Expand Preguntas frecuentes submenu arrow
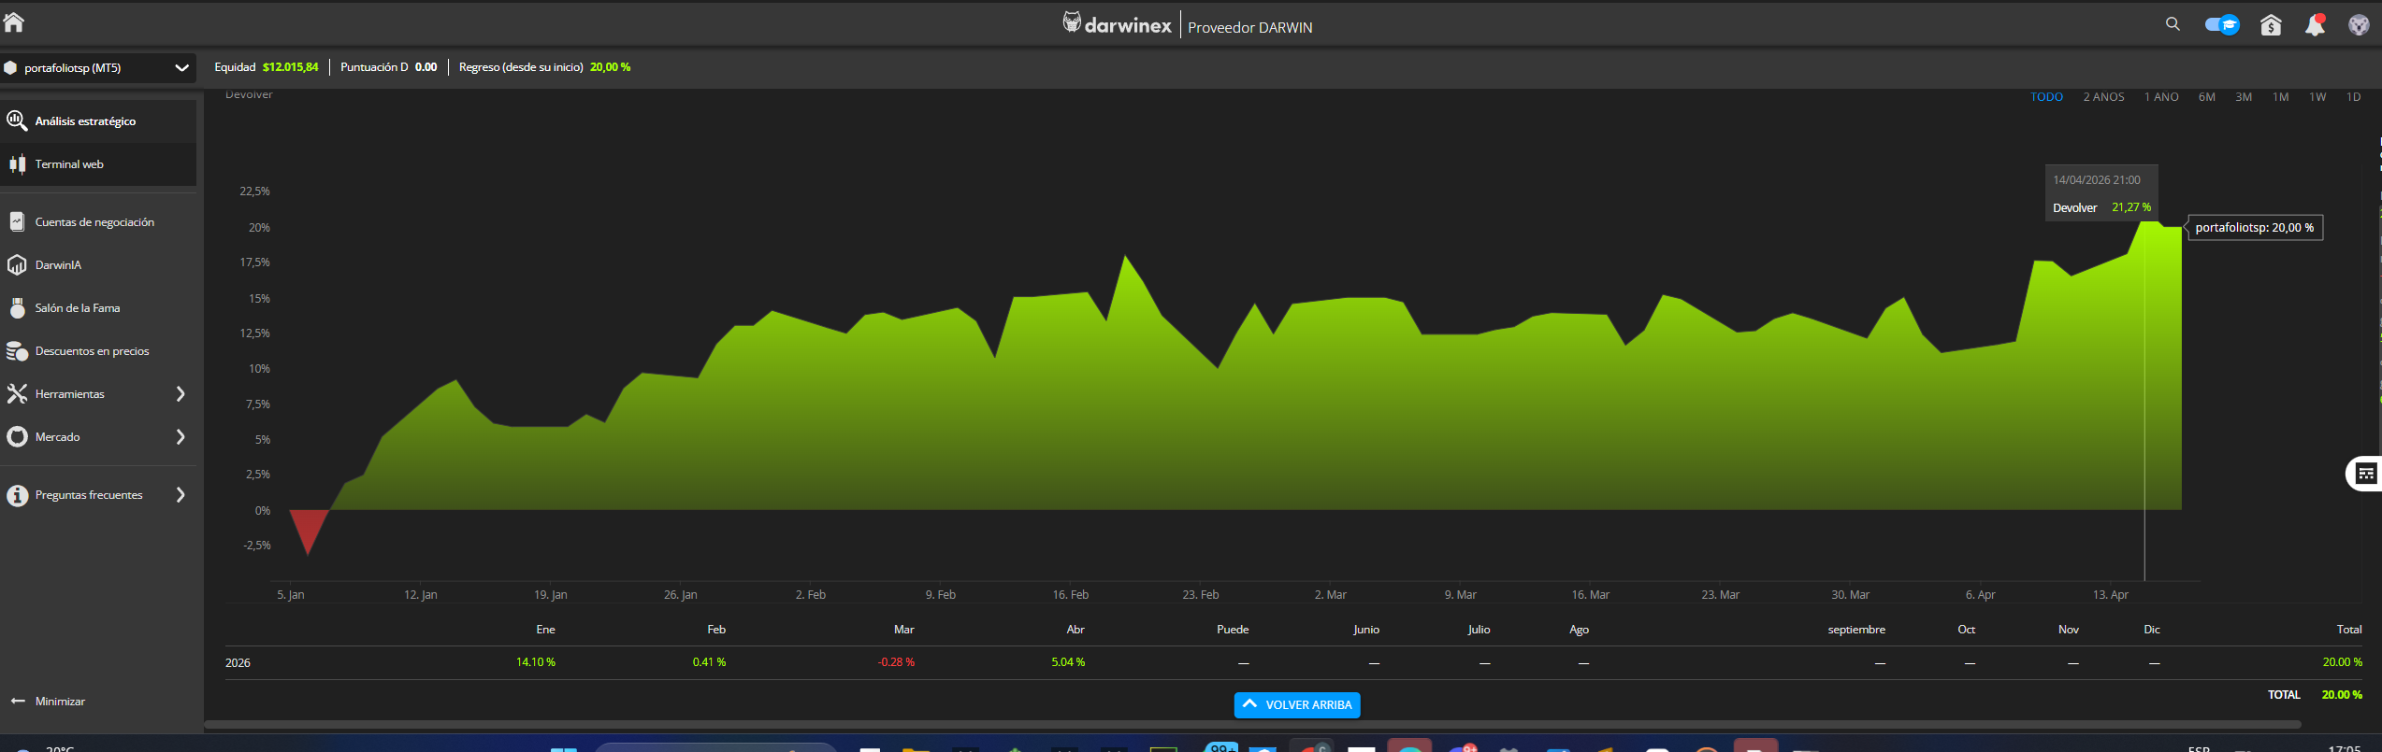 (180, 495)
